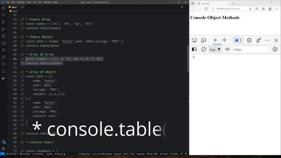Open browser tab actions menu icon

click(193, 4)
